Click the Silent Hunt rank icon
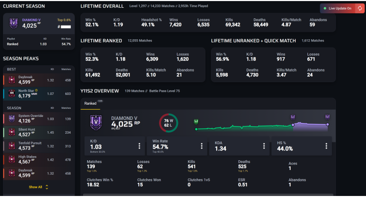The width and height of the screenshot is (366, 197). (12, 132)
